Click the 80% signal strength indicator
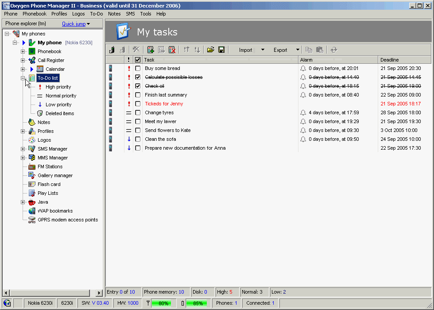This screenshot has height=310, width=434. coord(163,303)
